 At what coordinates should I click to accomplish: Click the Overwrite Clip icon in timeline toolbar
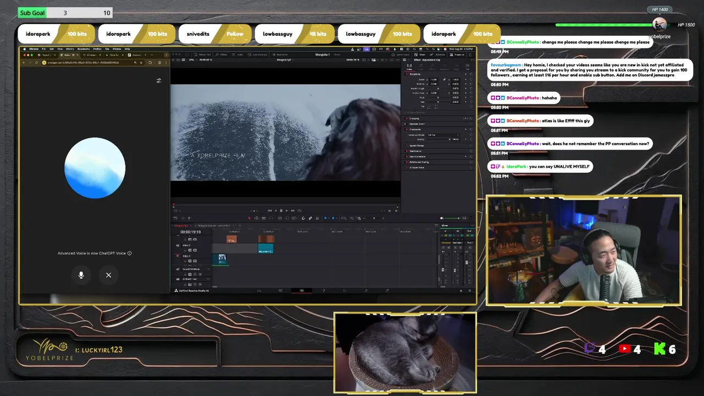point(287,218)
